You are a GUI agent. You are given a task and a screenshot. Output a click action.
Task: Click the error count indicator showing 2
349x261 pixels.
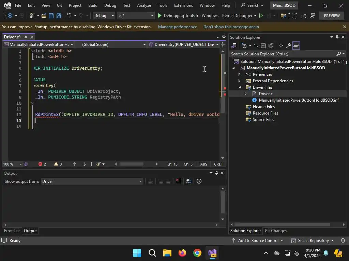pyautogui.click(x=42, y=164)
